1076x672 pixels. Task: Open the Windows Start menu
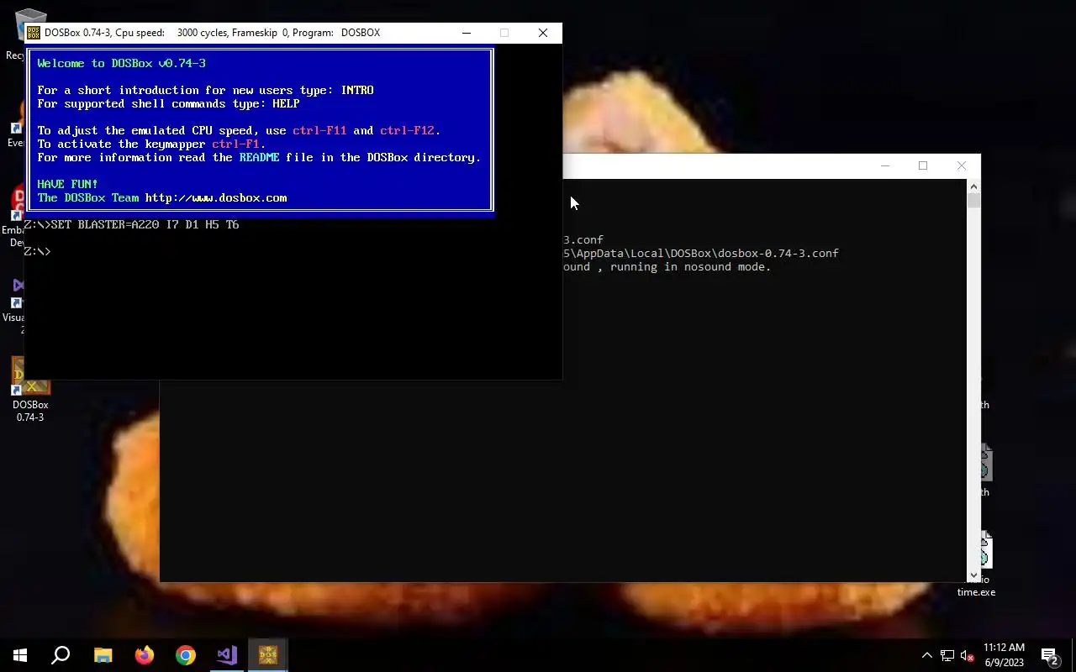(x=20, y=655)
